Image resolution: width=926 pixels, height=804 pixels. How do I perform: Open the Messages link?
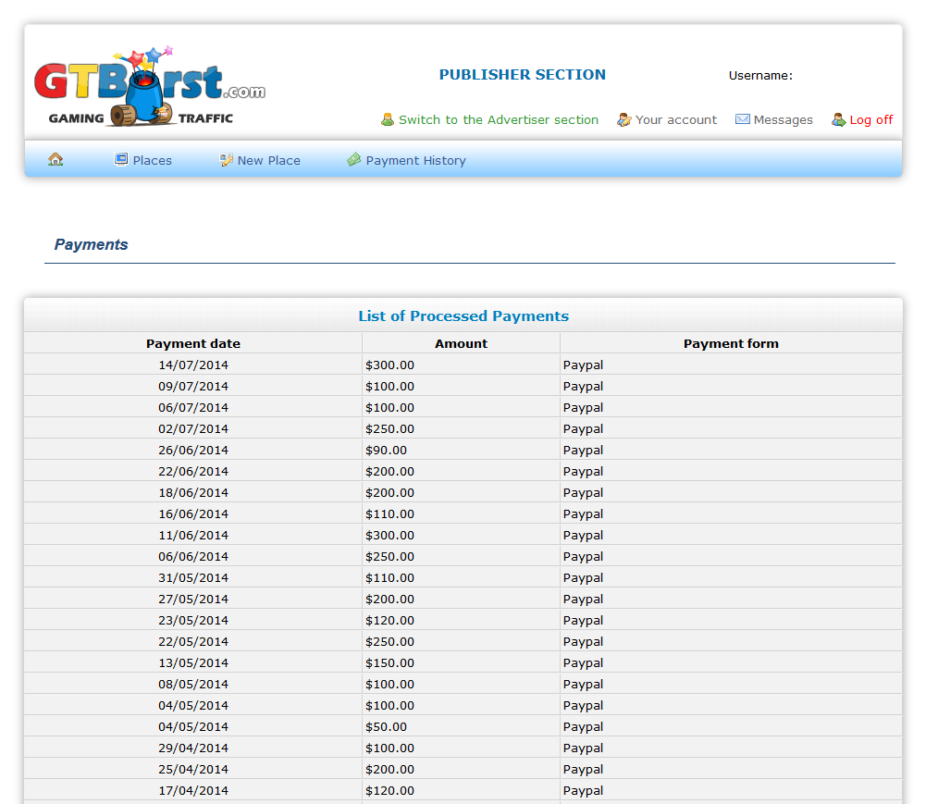(x=784, y=120)
